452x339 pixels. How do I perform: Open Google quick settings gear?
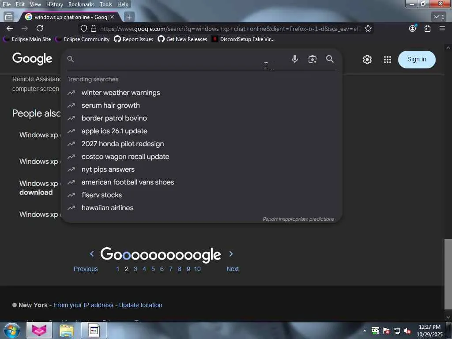click(367, 60)
